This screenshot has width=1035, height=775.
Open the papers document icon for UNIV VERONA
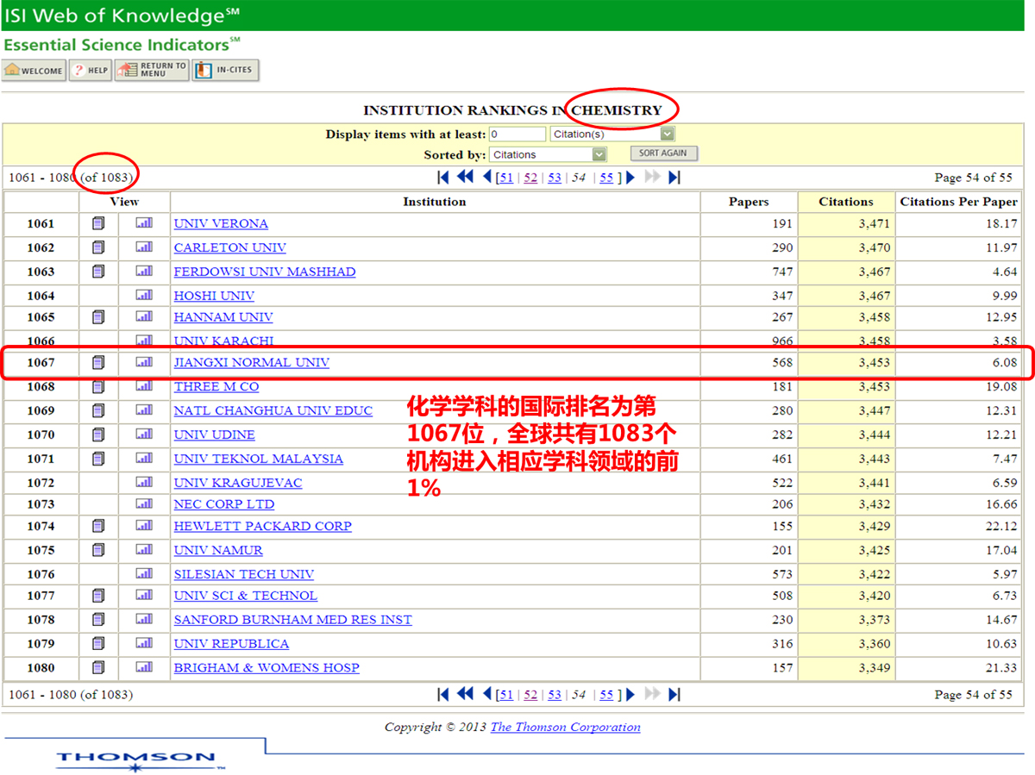98,223
